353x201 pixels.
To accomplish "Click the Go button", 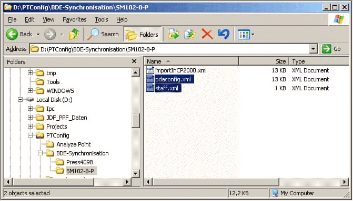I will point(331,49).
